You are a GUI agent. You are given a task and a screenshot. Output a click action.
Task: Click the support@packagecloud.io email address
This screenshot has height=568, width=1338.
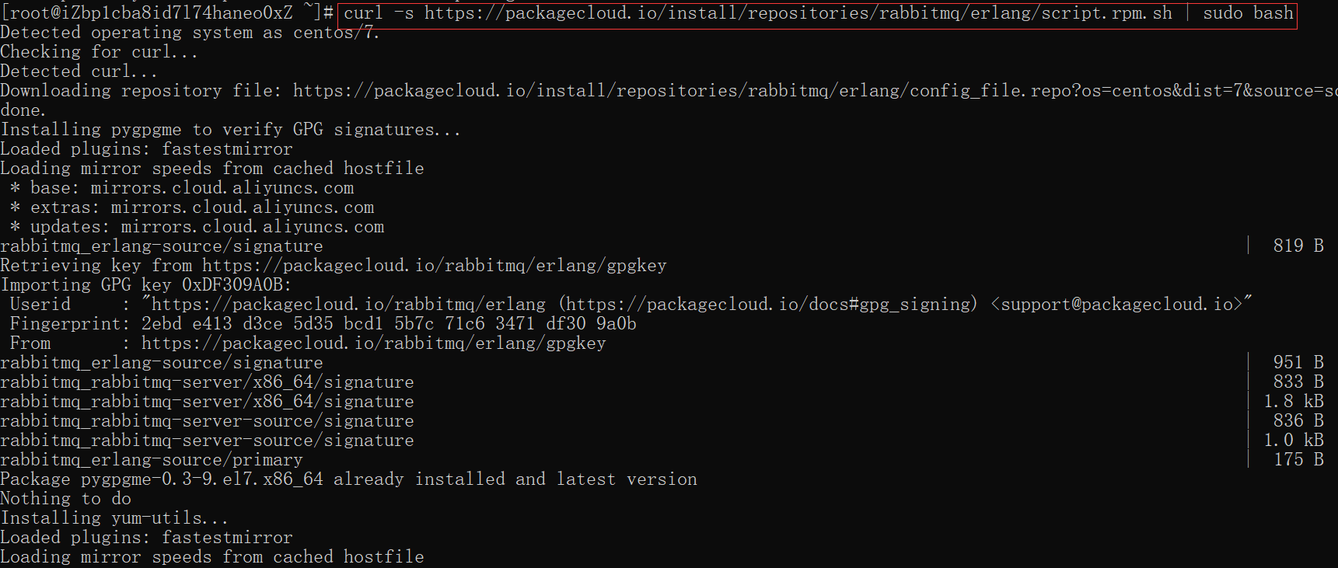1117,305
